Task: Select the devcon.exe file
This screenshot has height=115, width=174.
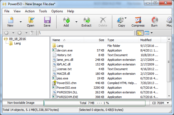Action: (65, 50)
